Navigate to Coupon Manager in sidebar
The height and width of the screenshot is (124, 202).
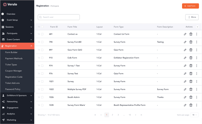13,71
